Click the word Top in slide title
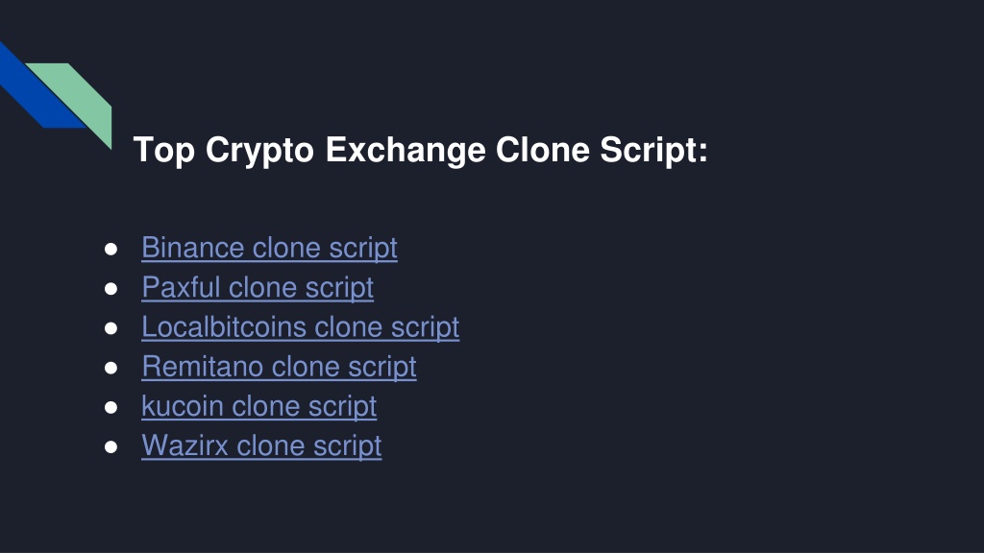 point(163,150)
